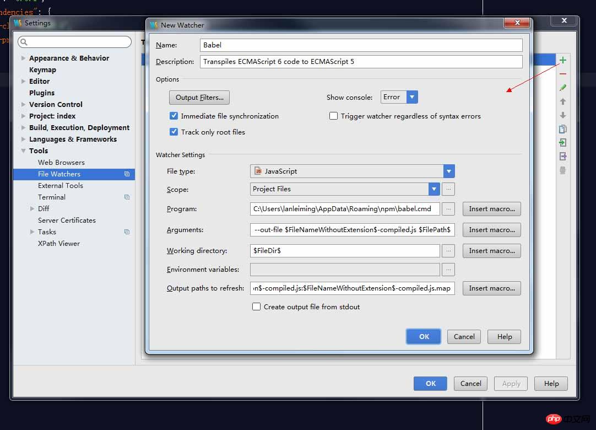The height and width of the screenshot is (430, 596).
Task: Toggle Track only root files checkbox
Action: pyautogui.click(x=174, y=132)
